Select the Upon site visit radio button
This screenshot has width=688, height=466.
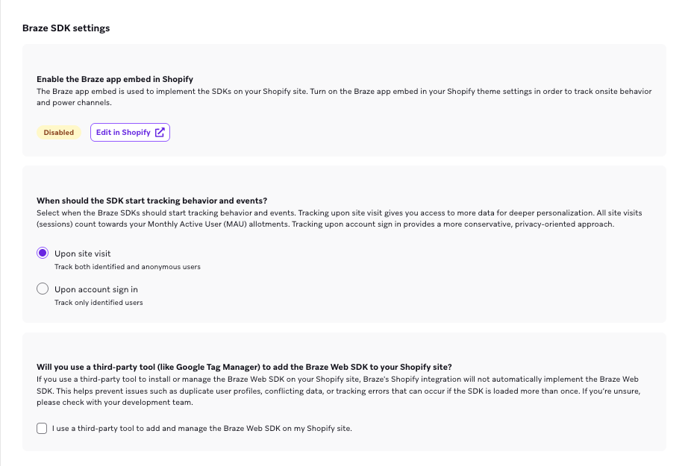43,253
